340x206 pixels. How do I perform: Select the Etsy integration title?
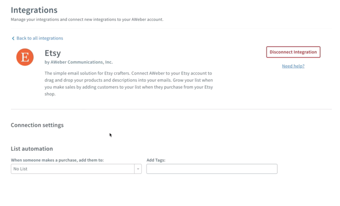[53, 53]
